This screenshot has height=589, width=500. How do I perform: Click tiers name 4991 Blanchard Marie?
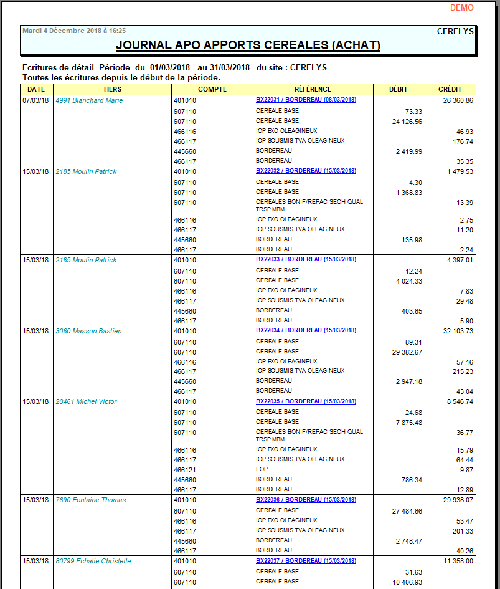89,100
